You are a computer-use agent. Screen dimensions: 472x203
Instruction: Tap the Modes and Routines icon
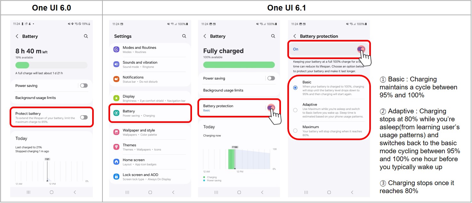pyautogui.click(x=116, y=49)
